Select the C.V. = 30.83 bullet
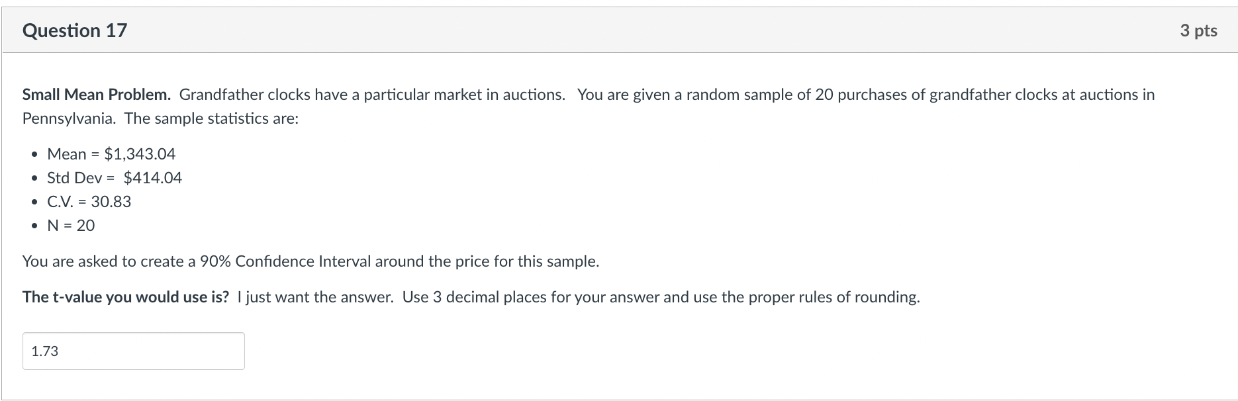 pos(89,202)
